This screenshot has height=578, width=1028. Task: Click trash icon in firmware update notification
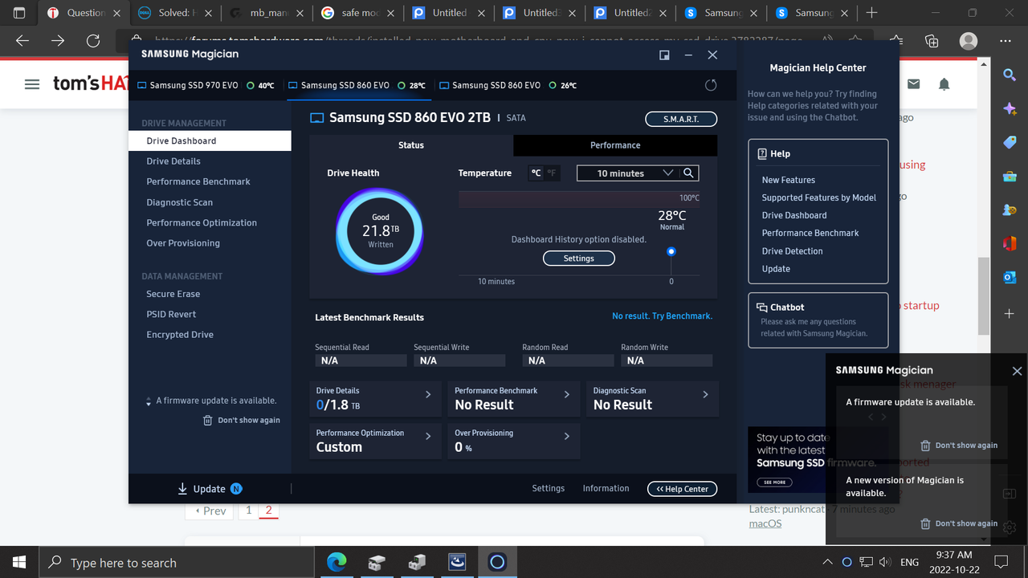click(x=925, y=446)
